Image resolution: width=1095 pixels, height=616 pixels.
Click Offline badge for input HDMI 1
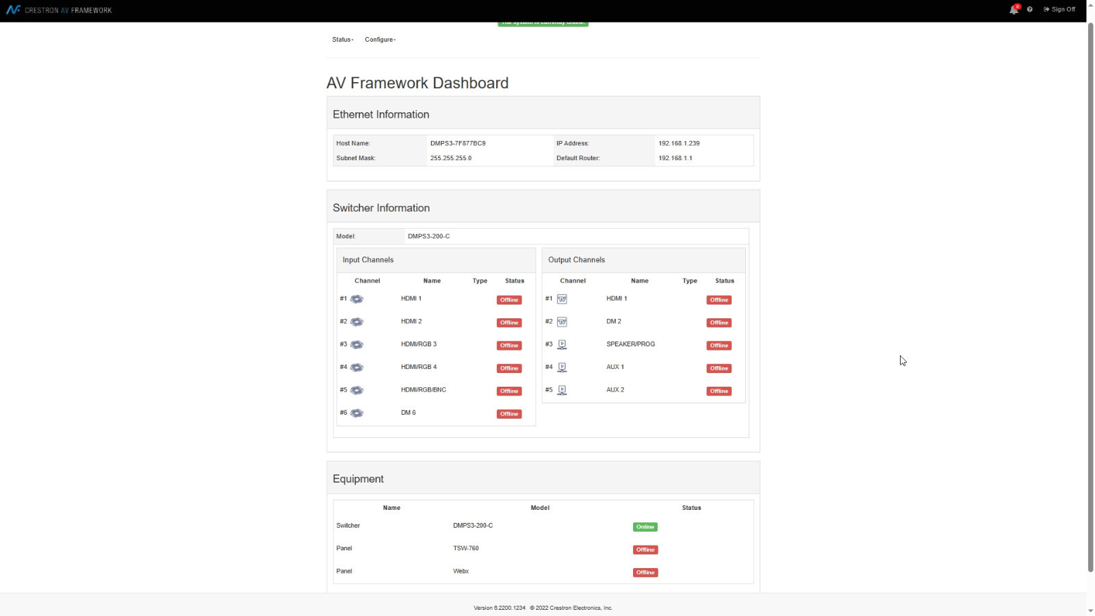coord(509,300)
